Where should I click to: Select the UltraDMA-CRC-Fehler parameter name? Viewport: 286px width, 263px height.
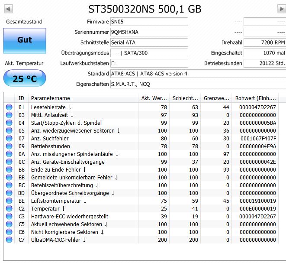tap(58, 240)
